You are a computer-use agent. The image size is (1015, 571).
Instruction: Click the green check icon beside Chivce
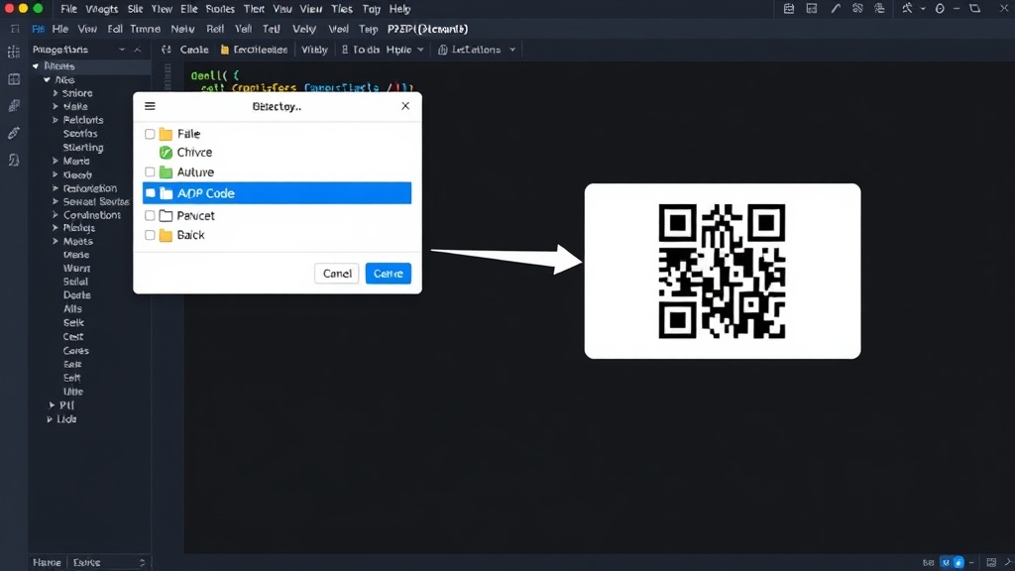coord(166,152)
